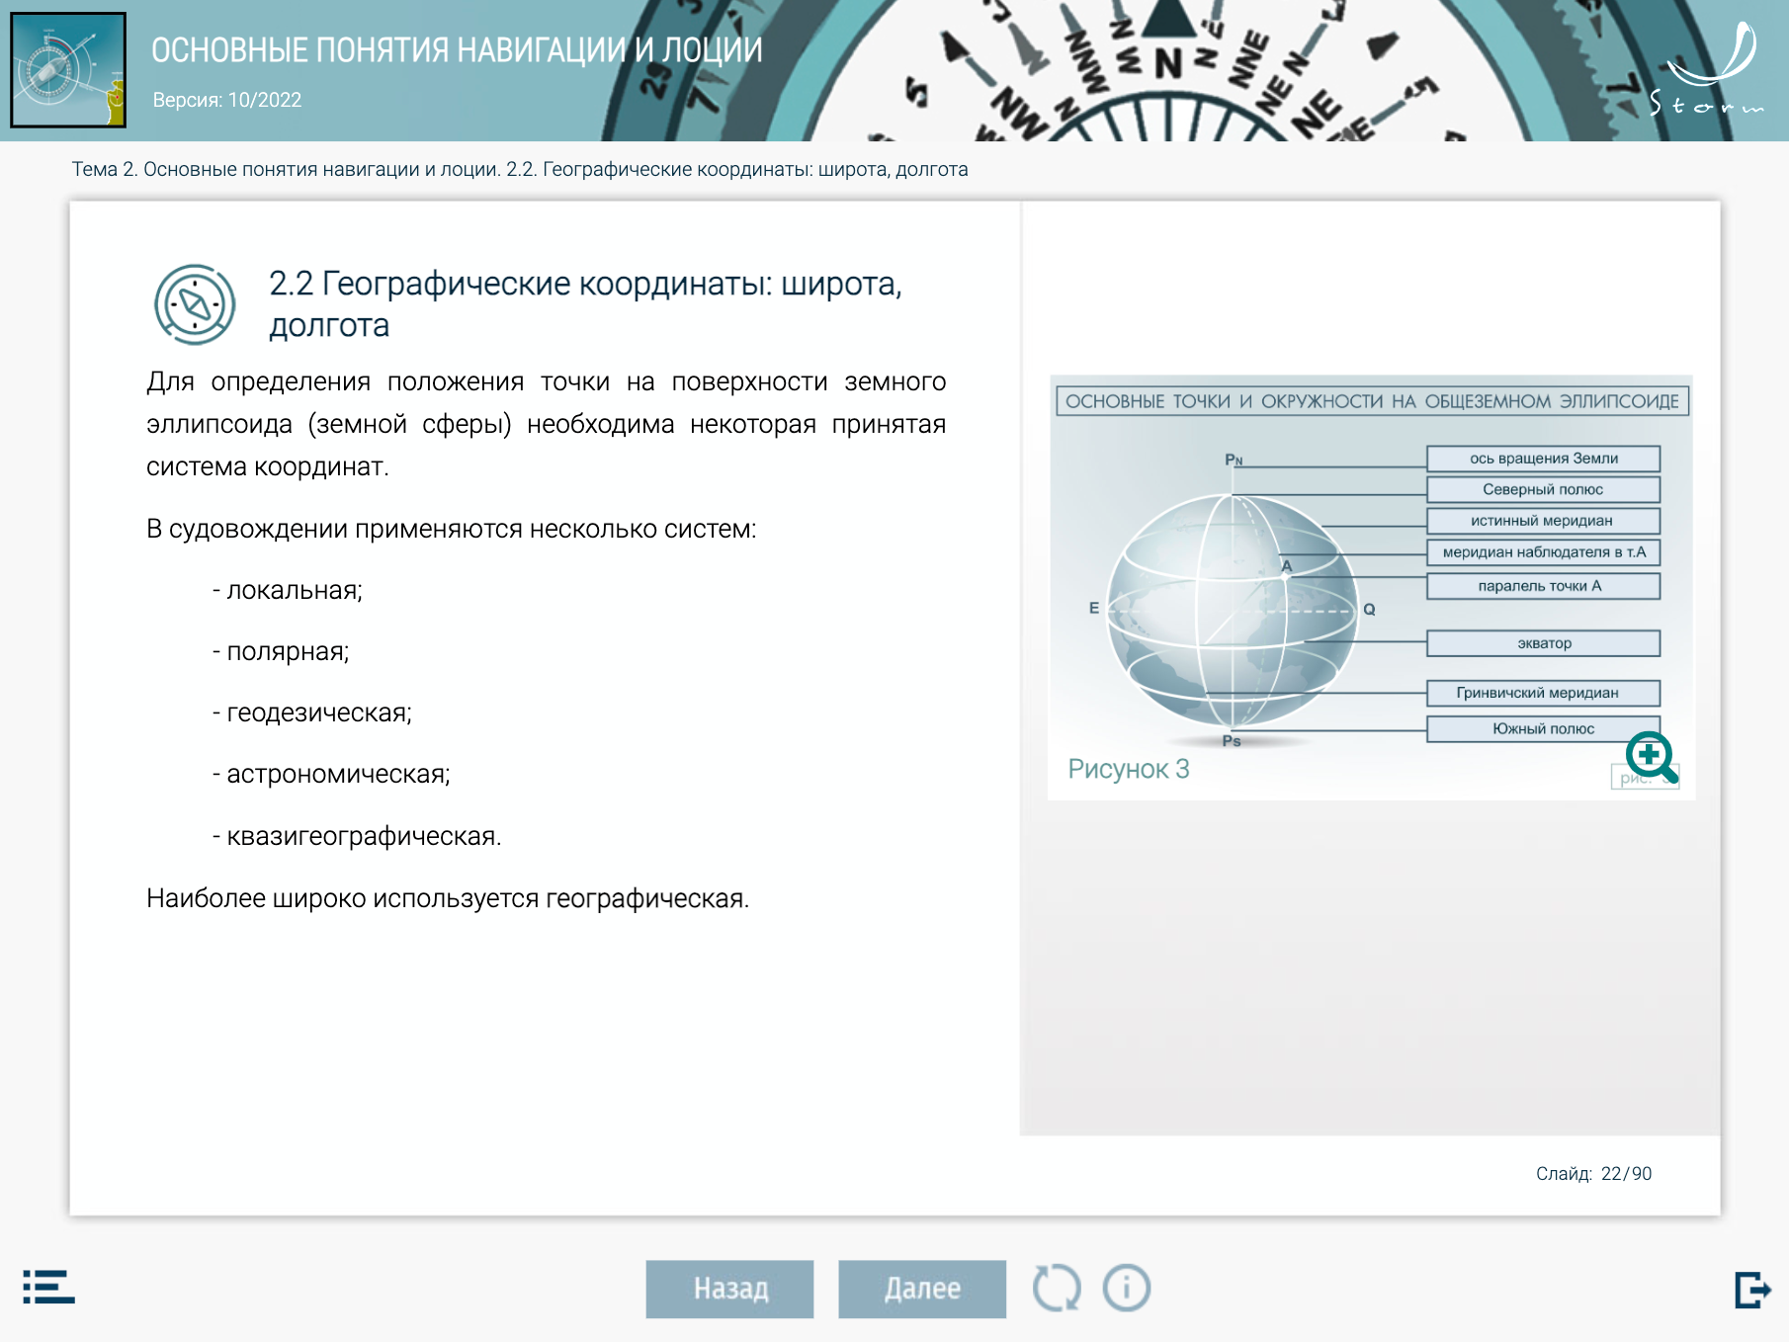Click the list item '- геодезическая;'
This screenshot has width=1789, height=1342.
point(312,713)
